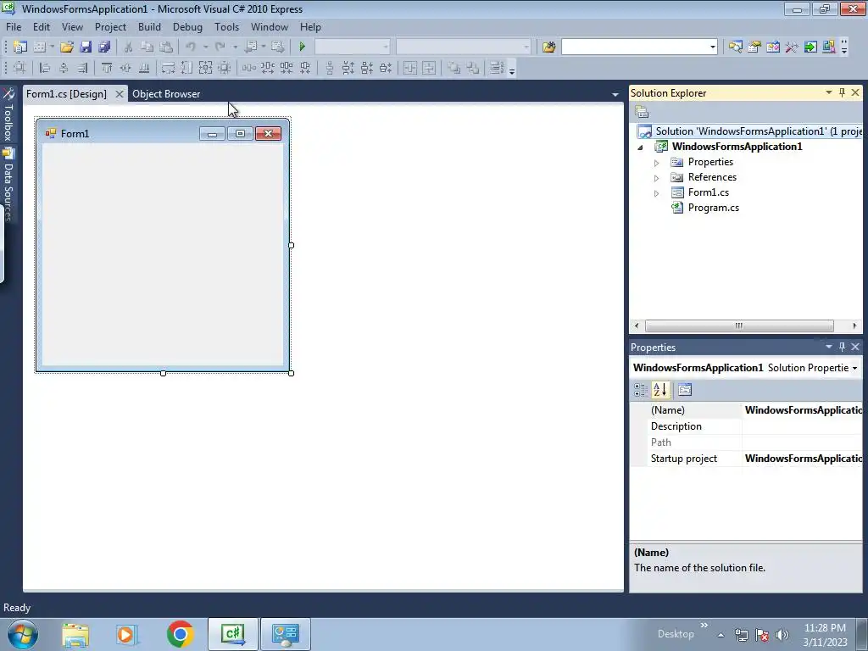Click the Bring to Front icon

tap(454, 68)
